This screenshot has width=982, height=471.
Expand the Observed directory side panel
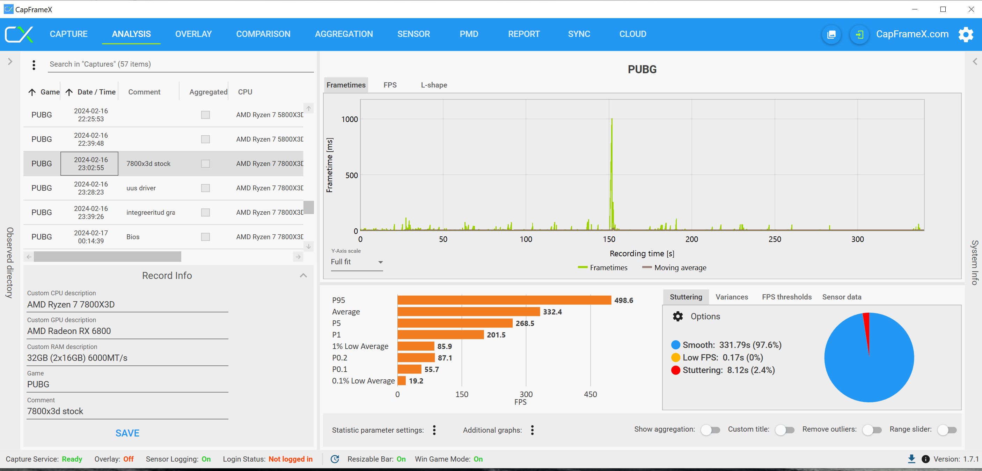[10, 62]
